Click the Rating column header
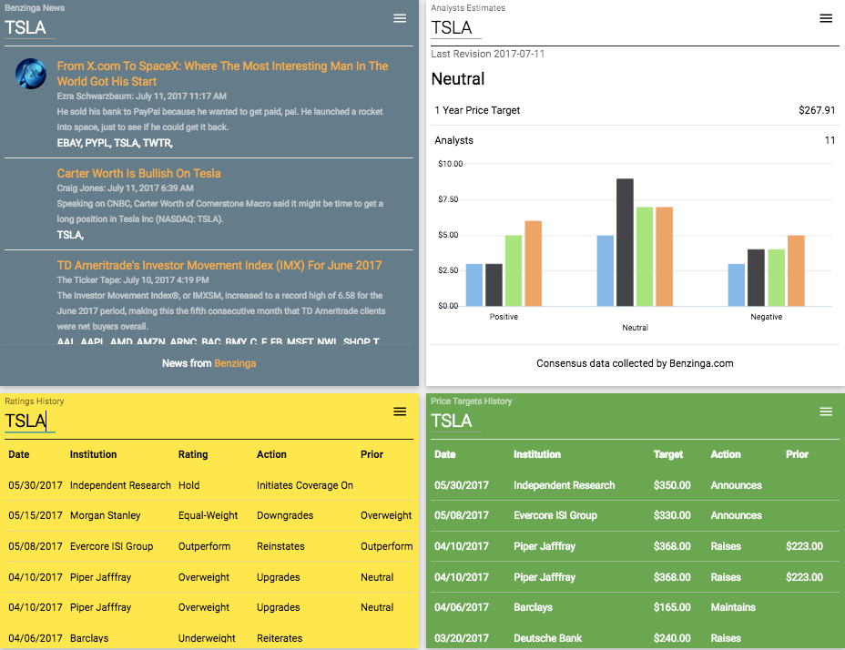The height and width of the screenshot is (650, 845). coord(193,454)
